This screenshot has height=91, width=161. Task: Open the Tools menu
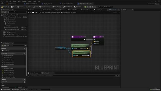tap(35, 1)
